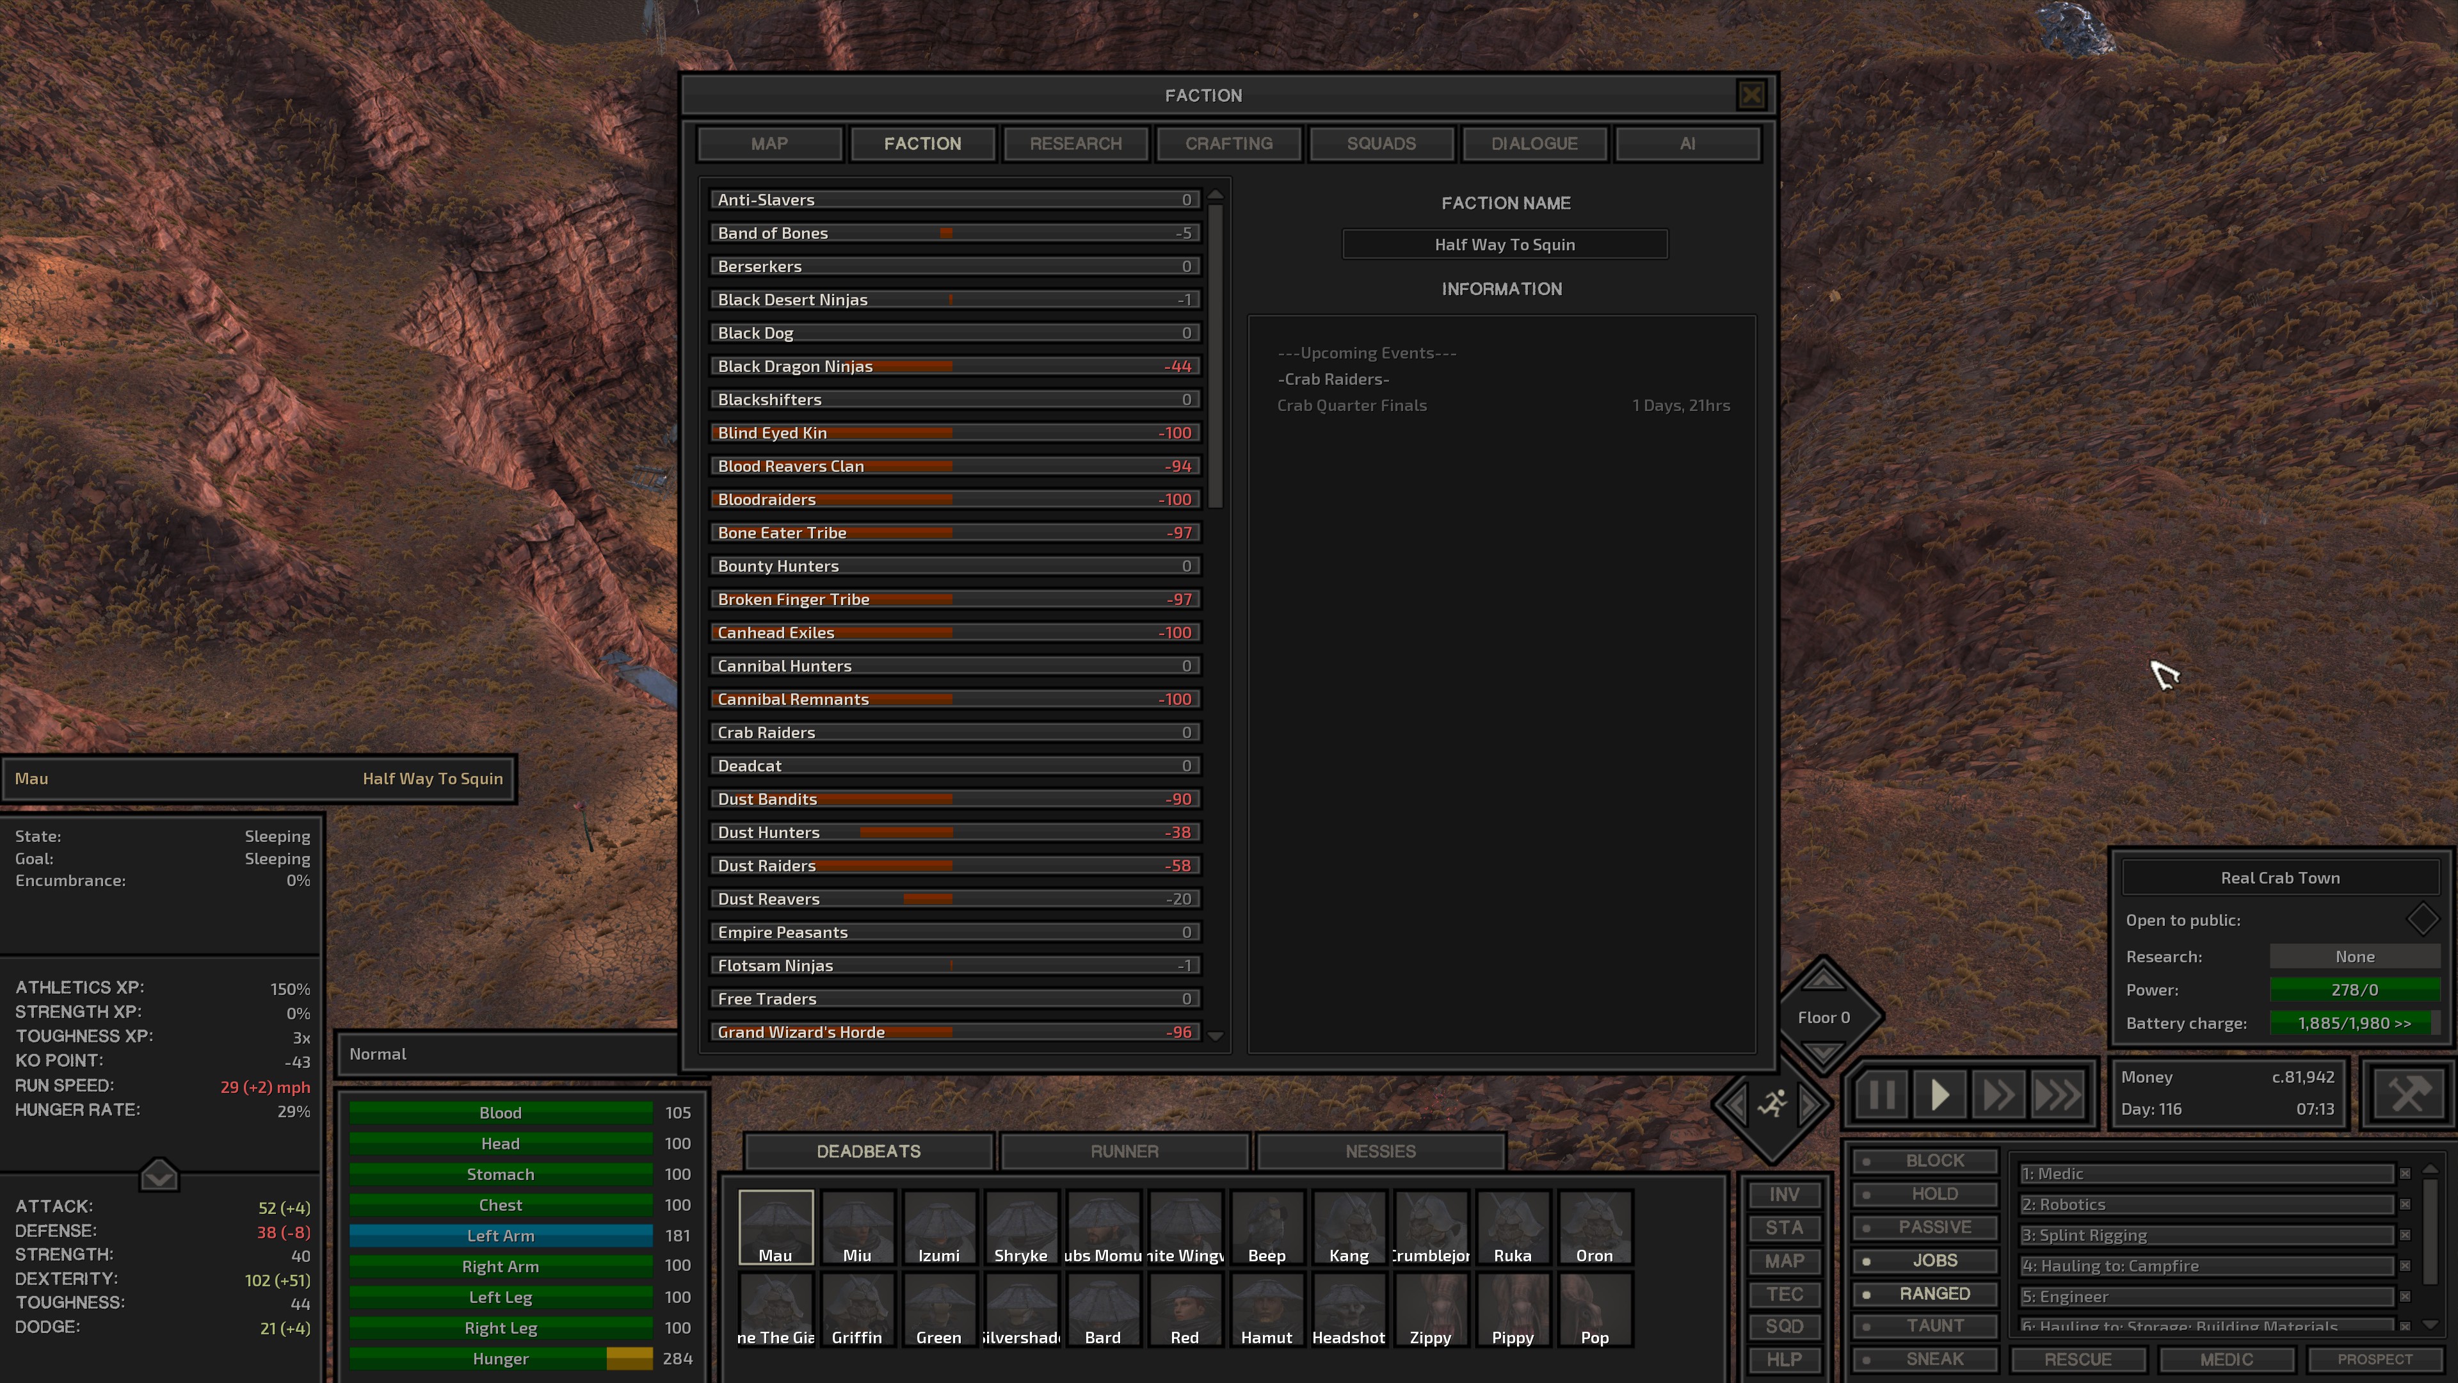The width and height of the screenshot is (2458, 1383).
Task: Edit the faction name field
Action: pos(1504,245)
